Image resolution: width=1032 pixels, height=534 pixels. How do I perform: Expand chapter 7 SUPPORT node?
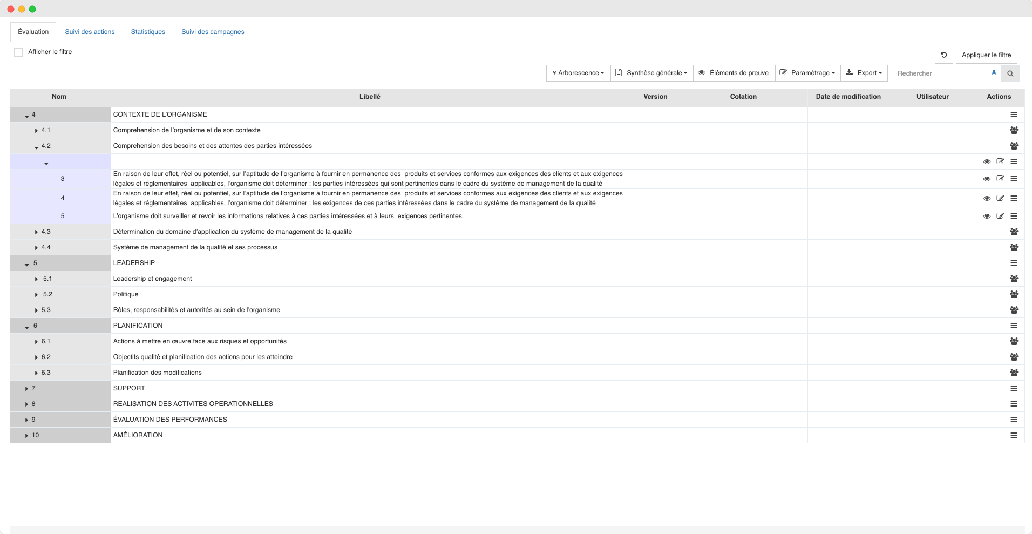tap(26, 389)
